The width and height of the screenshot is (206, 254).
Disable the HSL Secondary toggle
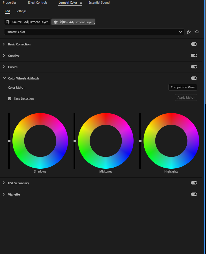click(194, 183)
